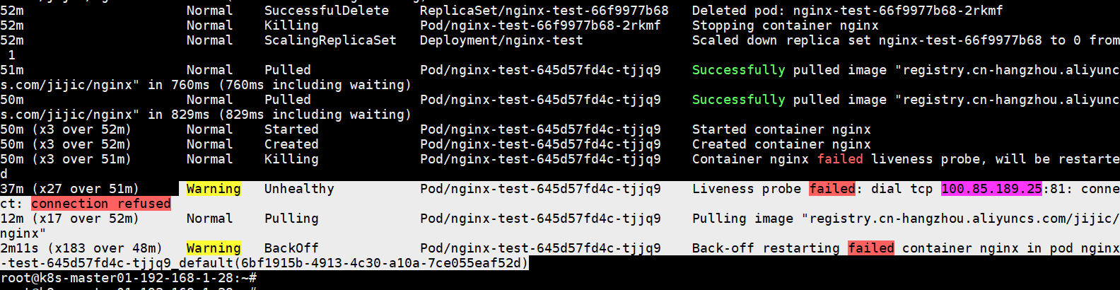This screenshot has height=290, width=1120.
Task: Click the highlighted "failed" in the Back-off restarting line
Action: click(871, 248)
